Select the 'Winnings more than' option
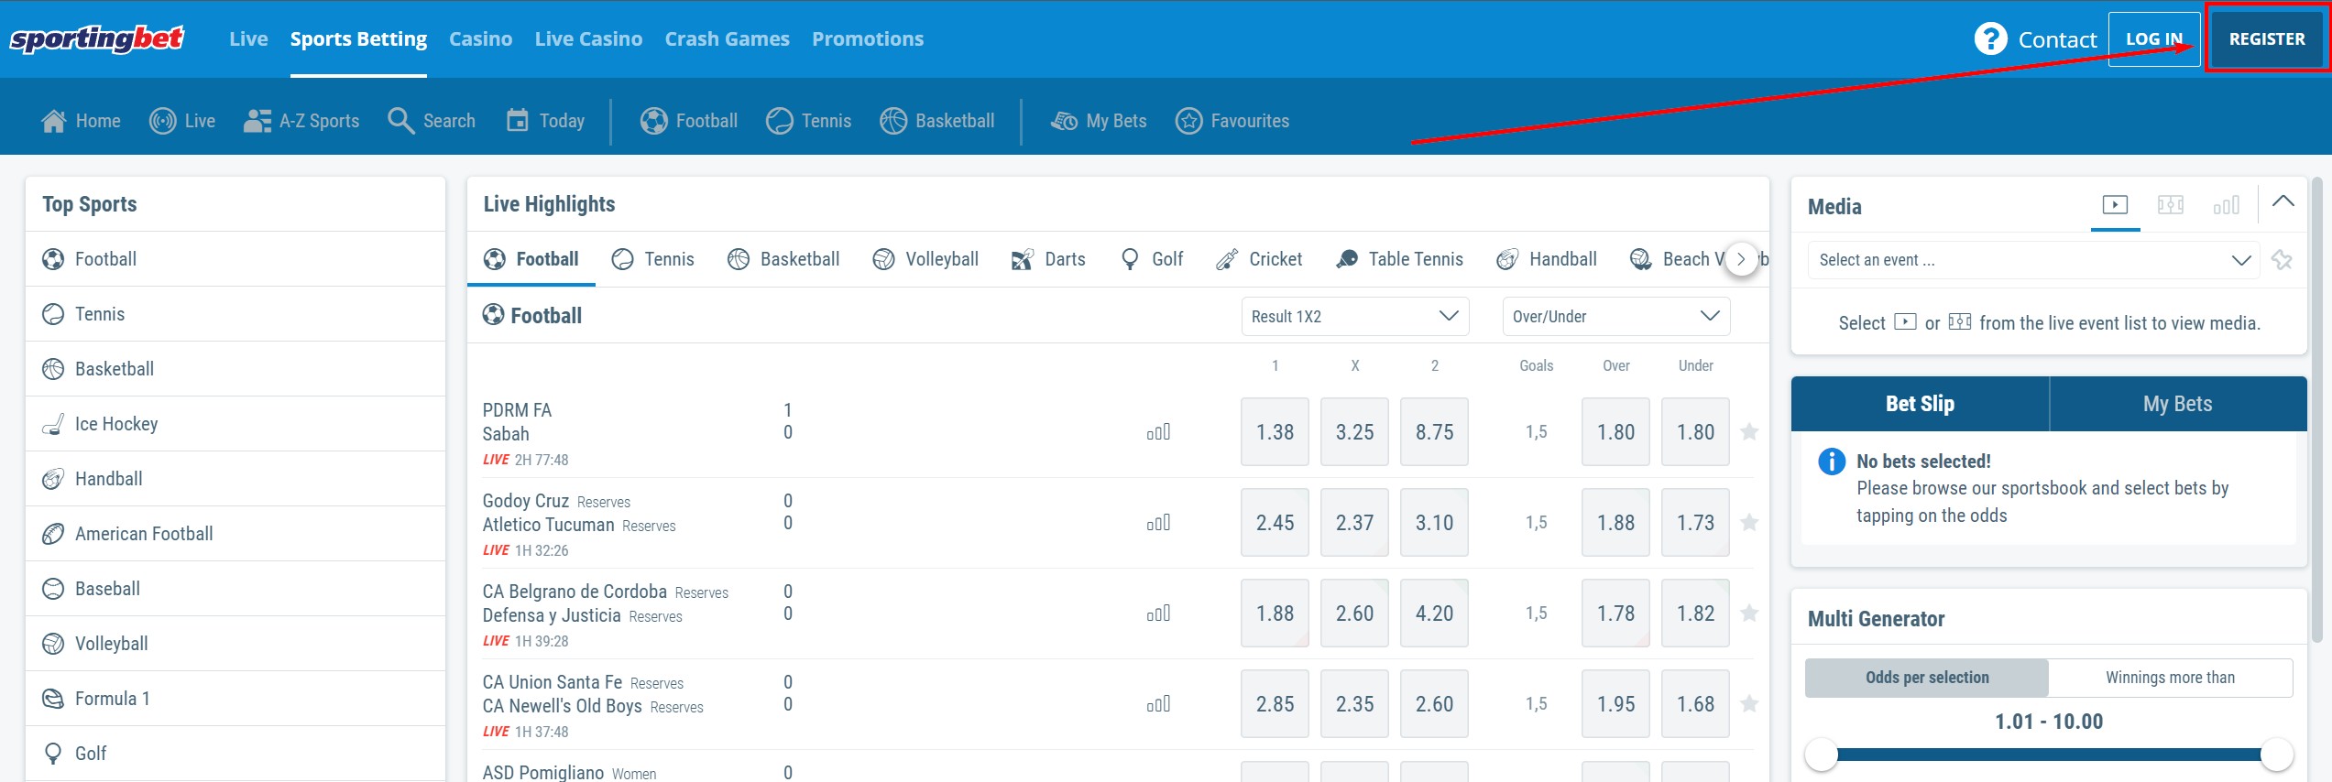The height and width of the screenshot is (782, 2332). click(2169, 678)
